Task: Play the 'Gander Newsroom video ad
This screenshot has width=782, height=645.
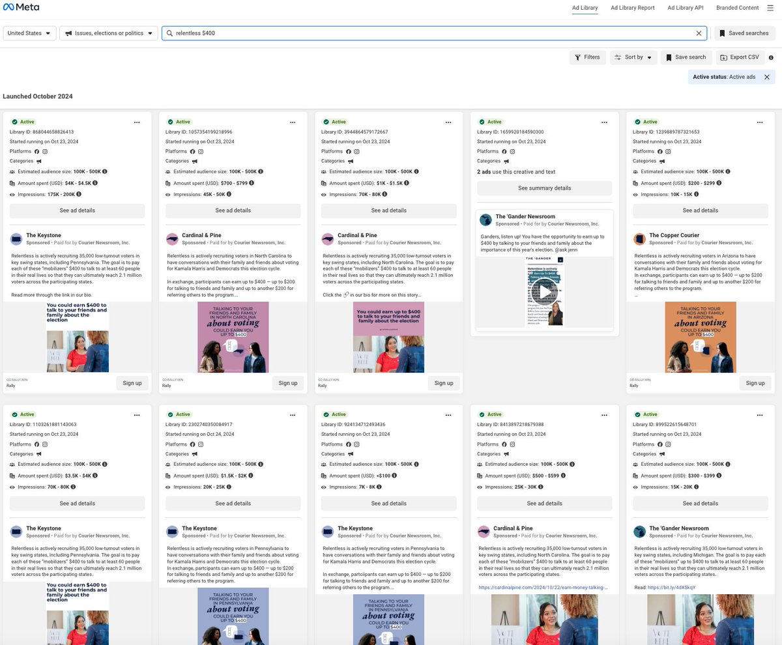Action: click(x=545, y=291)
